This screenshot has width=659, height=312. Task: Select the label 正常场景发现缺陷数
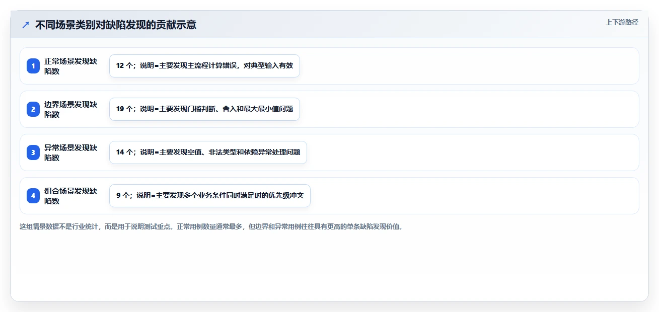click(71, 66)
